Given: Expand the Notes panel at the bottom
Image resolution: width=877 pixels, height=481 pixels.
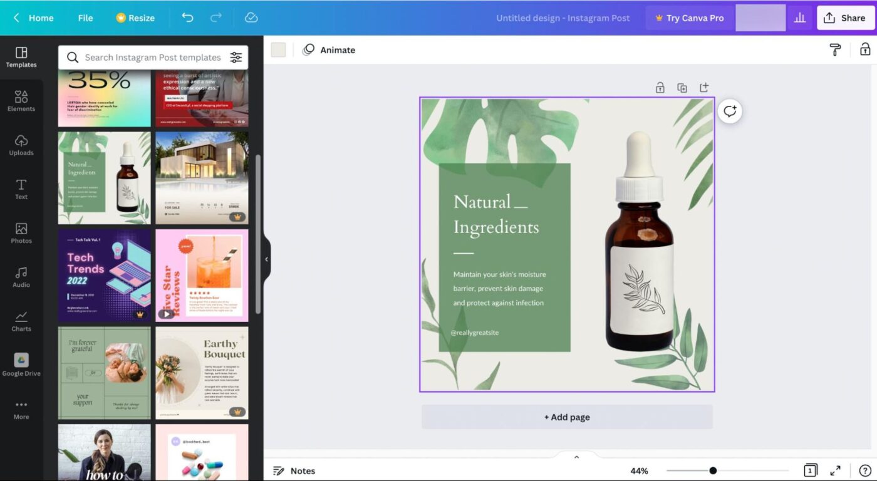Looking at the screenshot, I should tap(576, 457).
